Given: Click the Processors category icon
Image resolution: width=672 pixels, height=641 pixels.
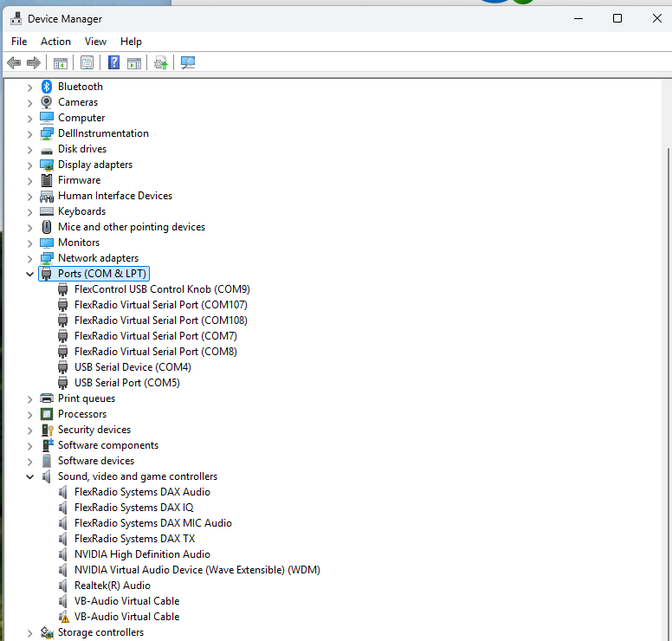Looking at the screenshot, I should pos(47,414).
